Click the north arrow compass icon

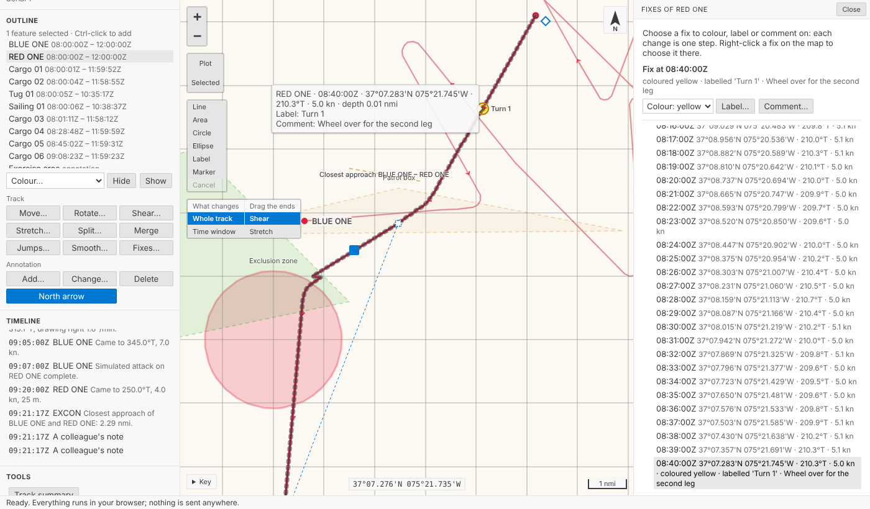tap(615, 20)
